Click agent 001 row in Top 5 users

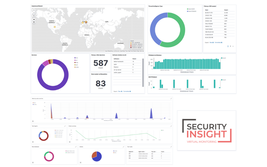point(149,154)
